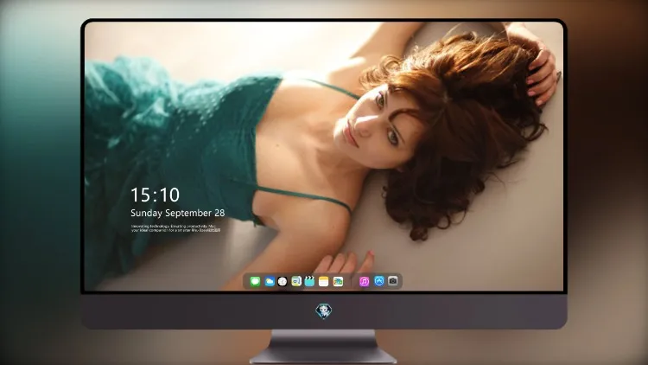Open the Maps app in the dock
The width and height of the screenshot is (648, 365).
coord(296,282)
